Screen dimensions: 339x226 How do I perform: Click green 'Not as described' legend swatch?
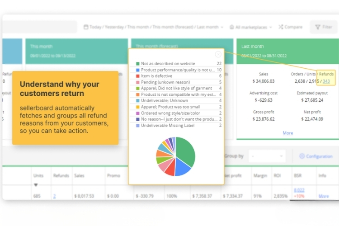click(x=137, y=64)
